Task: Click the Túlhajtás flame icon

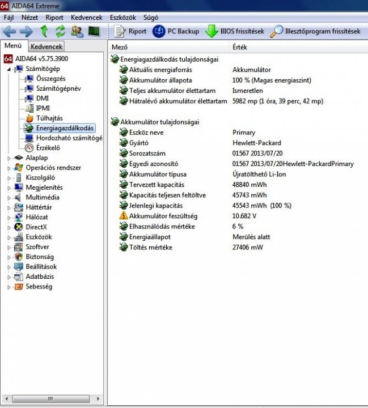Action: click(29, 118)
